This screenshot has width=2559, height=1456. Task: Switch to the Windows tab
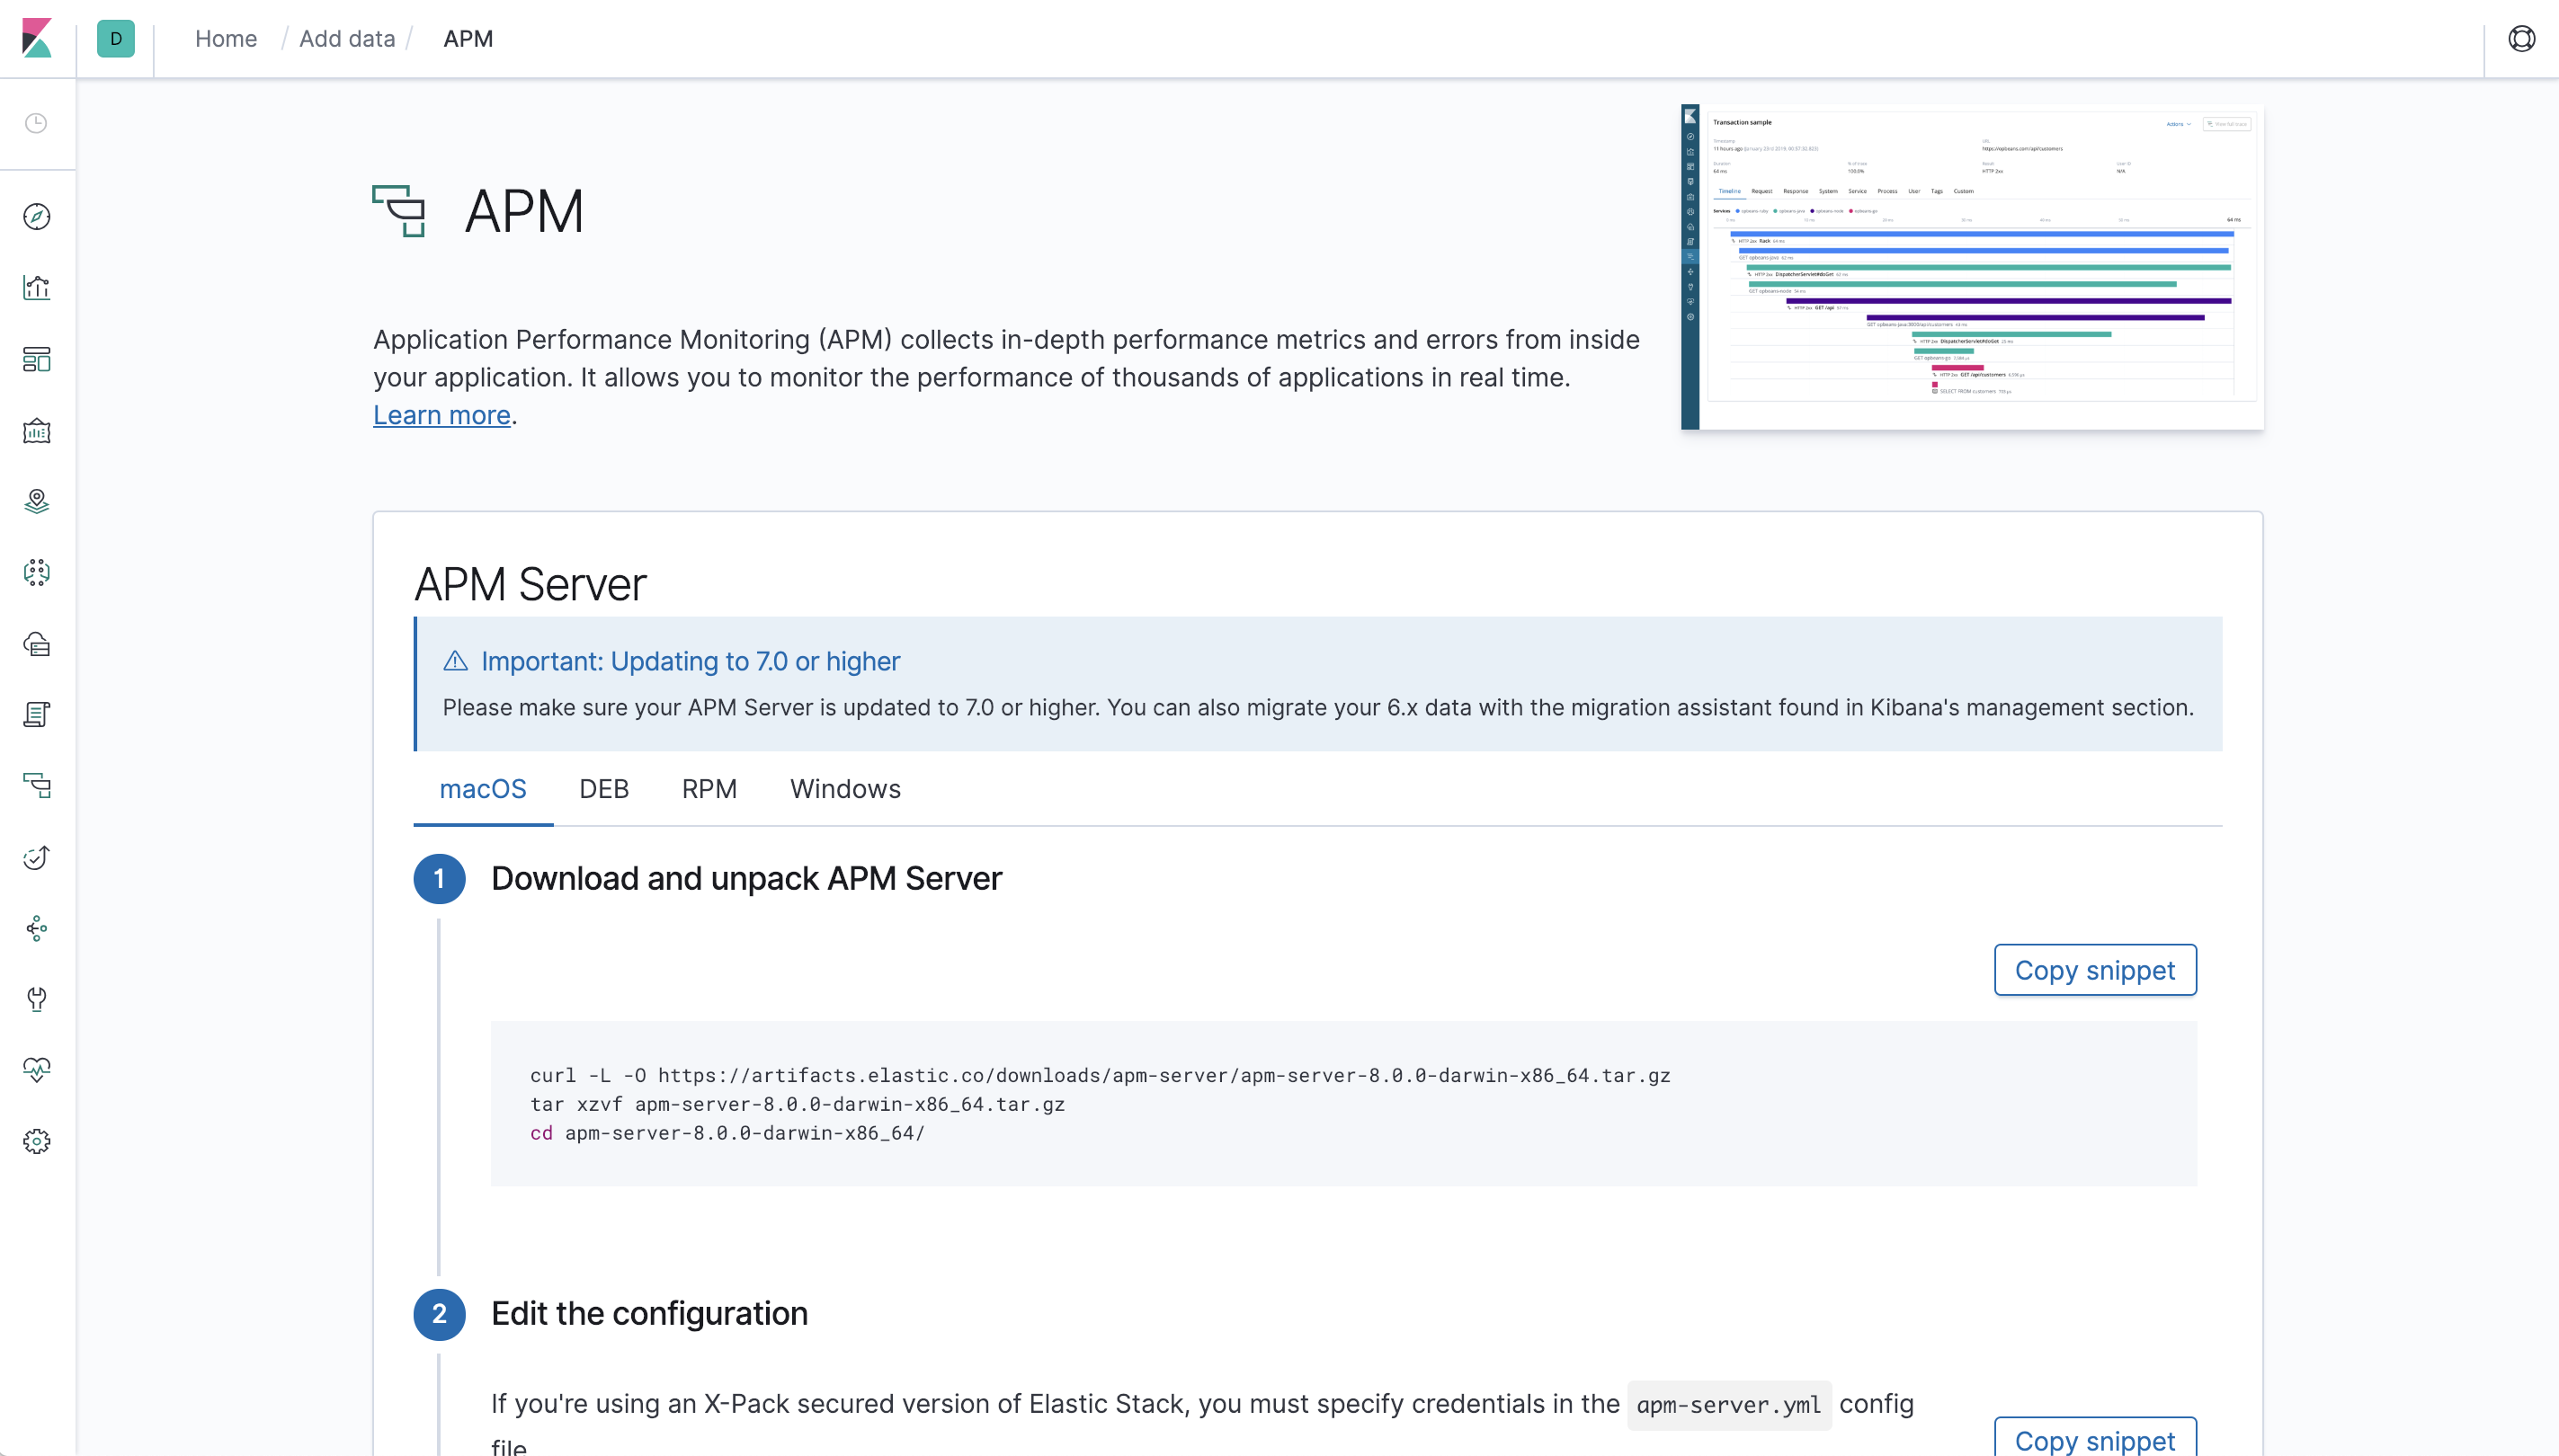coord(844,789)
